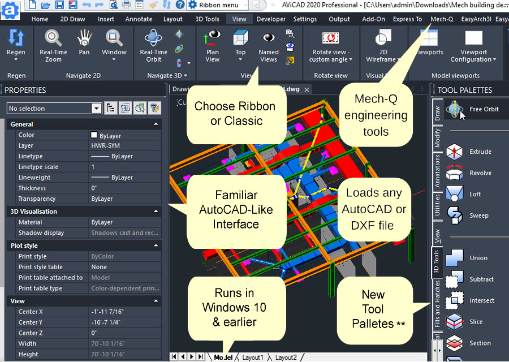Switch to Plan View
509x362 pixels.
coord(212,45)
